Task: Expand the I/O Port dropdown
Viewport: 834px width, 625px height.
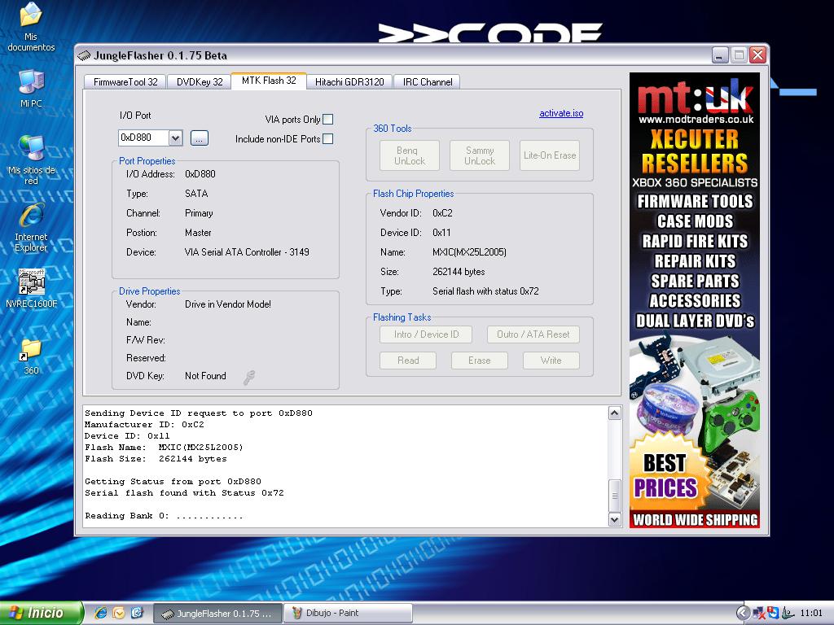Action: point(175,138)
